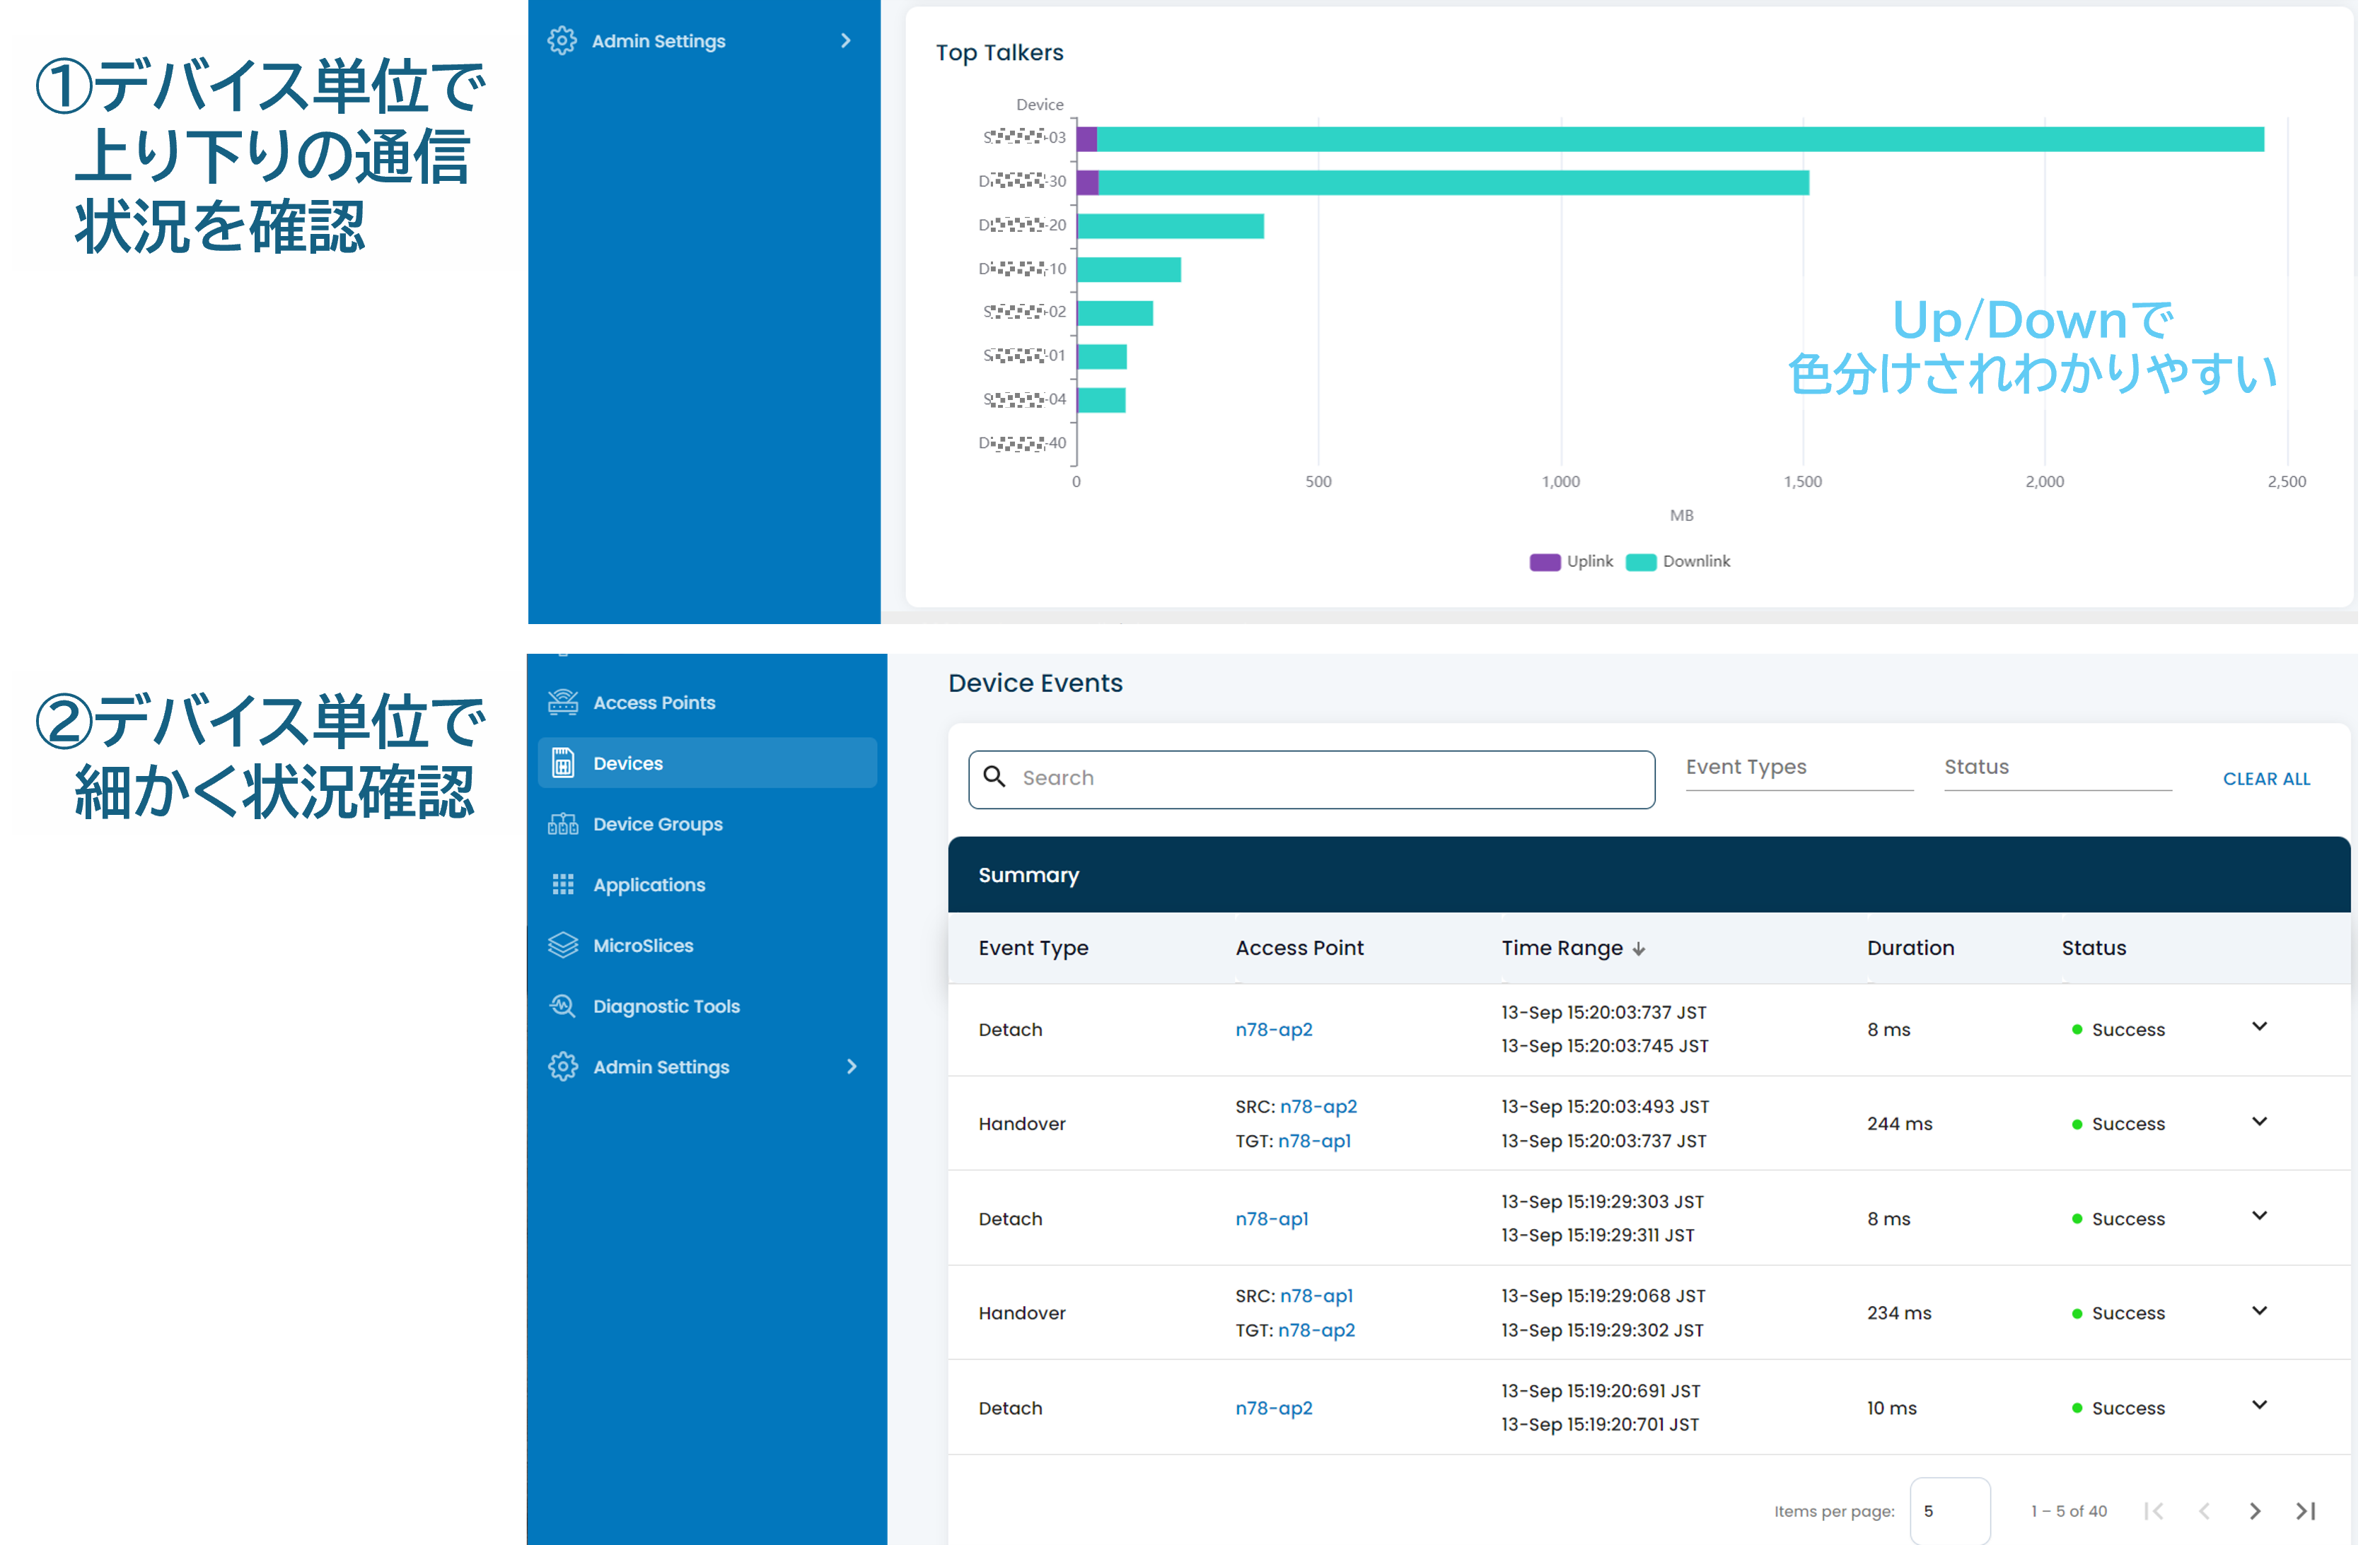The height and width of the screenshot is (1545, 2380).
Task: Click the Diagnostic Tools magnifier icon
Action: 563,1006
